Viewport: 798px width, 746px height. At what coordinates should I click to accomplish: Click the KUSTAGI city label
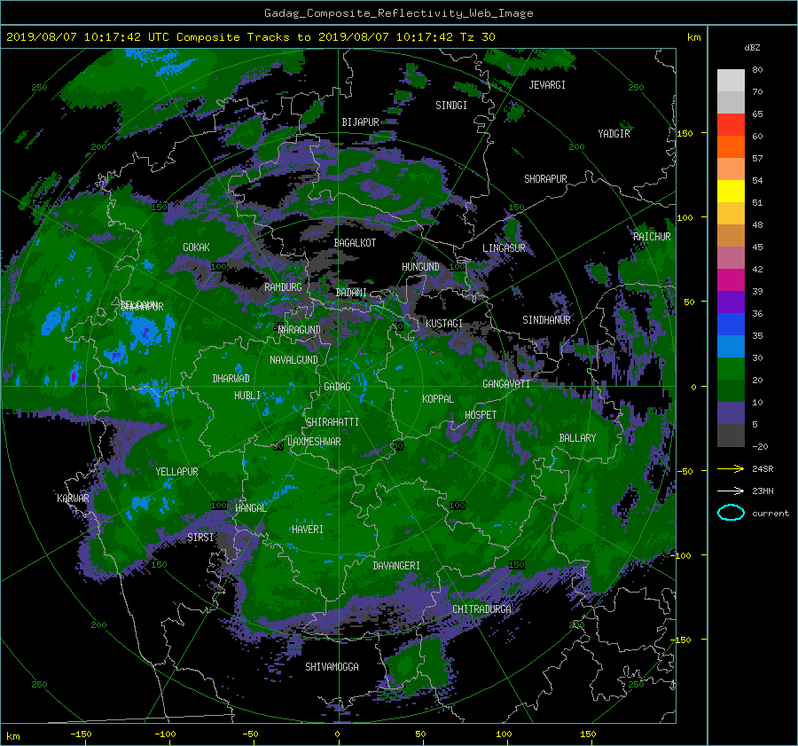point(444,324)
